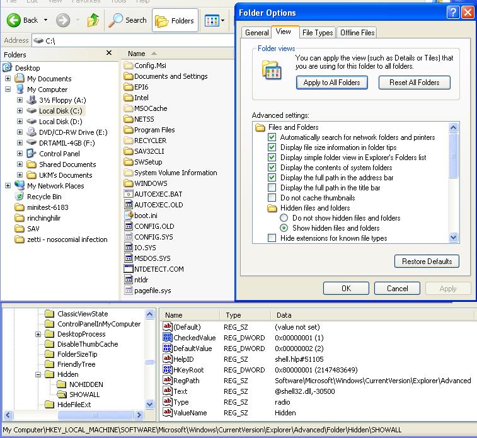The width and height of the screenshot is (477, 438).
Task: Click the Folder Options help question icon
Action: click(453, 13)
